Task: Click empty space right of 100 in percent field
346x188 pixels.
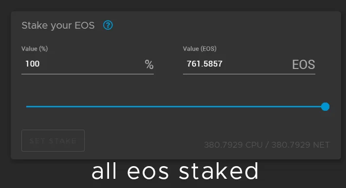Action: [x=91, y=64]
